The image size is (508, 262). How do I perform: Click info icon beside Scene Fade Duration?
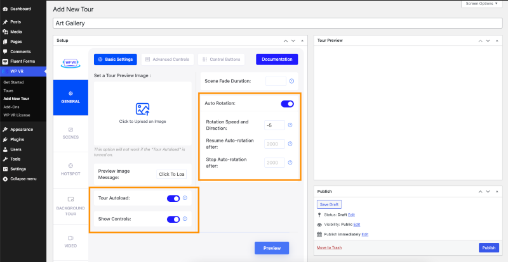pyautogui.click(x=291, y=81)
